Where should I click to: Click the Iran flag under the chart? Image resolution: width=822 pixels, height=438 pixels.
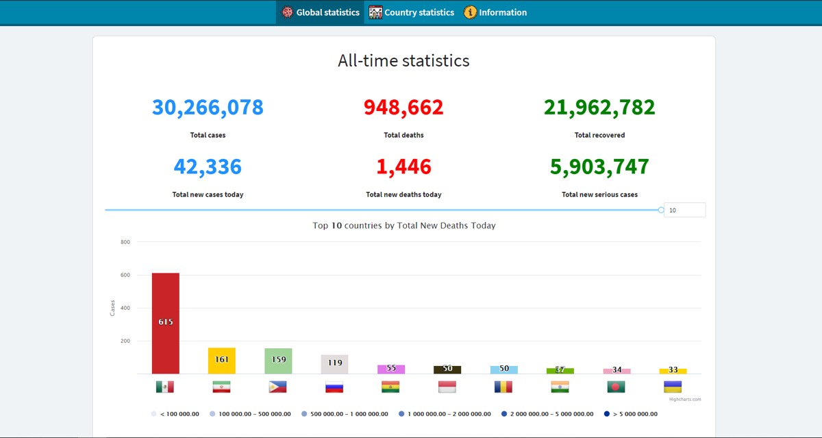click(x=221, y=387)
